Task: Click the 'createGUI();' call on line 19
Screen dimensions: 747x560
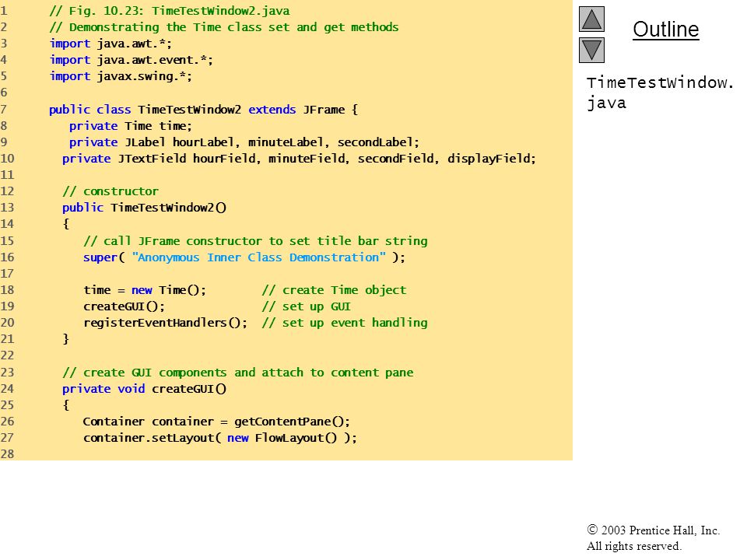Action: (x=124, y=306)
